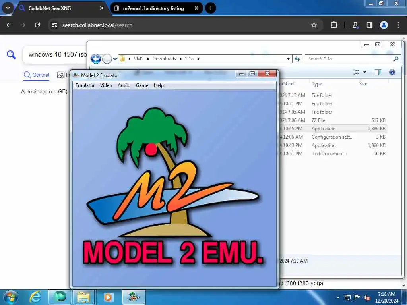
Task: Select the General search category tab
Action: (36, 75)
